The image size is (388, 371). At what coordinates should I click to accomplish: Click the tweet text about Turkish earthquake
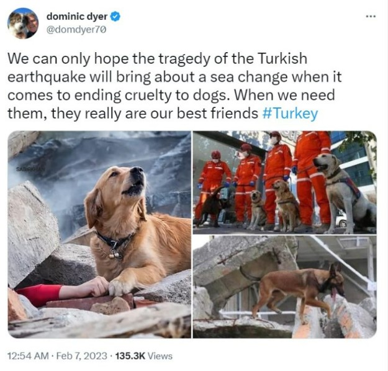coord(174,86)
